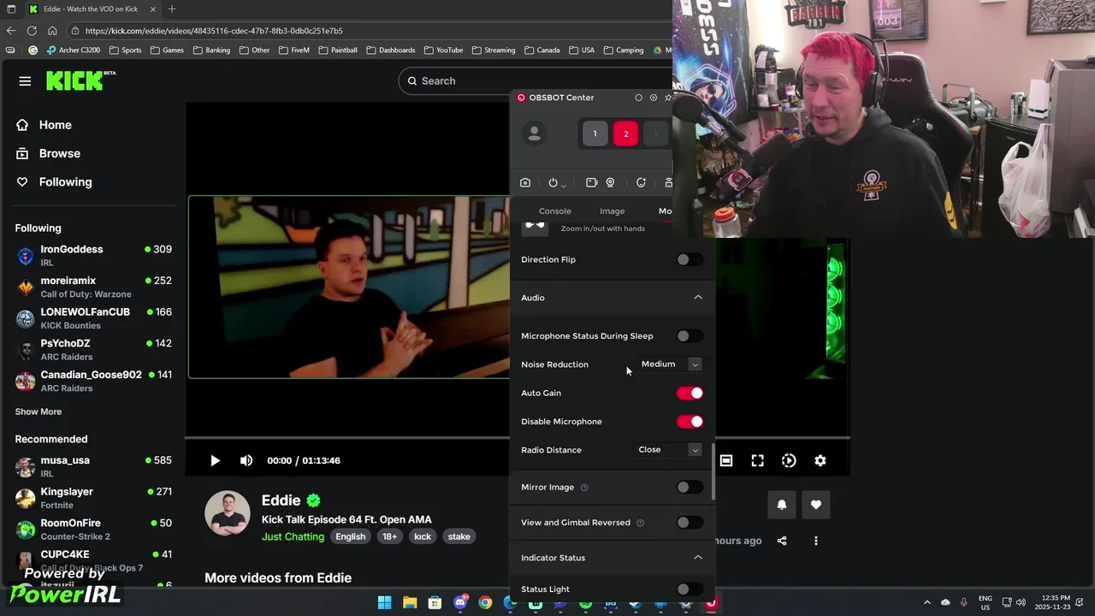Reload the browser page
1095x616 pixels.
(x=31, y=31)
